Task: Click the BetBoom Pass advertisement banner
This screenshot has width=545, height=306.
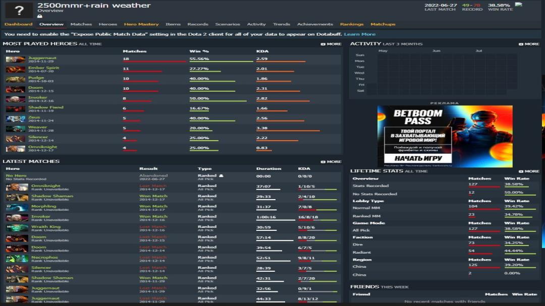Action: (x=445, y=136)
